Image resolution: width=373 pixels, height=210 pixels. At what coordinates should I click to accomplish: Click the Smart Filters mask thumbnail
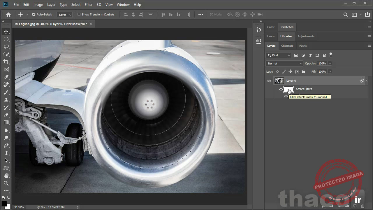288,90
